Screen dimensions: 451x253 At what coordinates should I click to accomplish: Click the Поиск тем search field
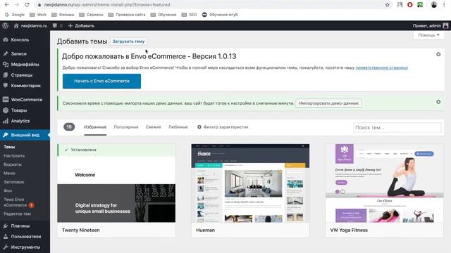397,127
